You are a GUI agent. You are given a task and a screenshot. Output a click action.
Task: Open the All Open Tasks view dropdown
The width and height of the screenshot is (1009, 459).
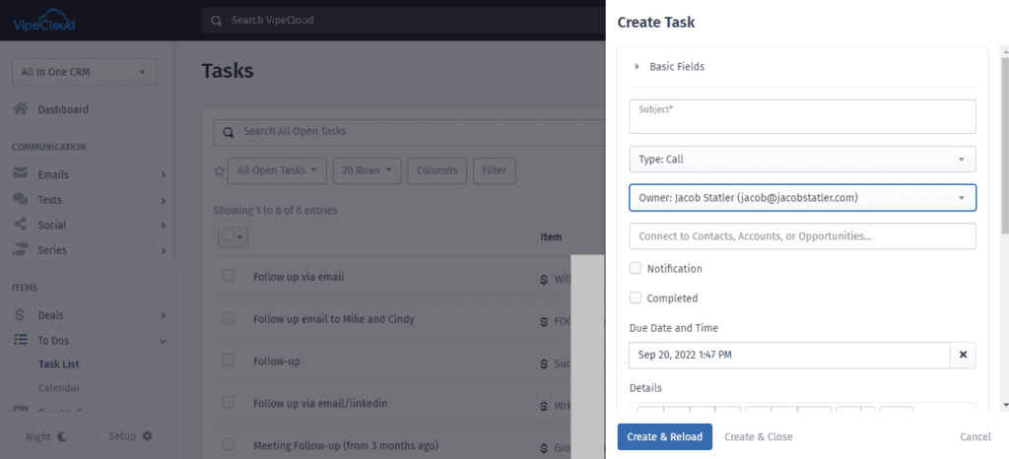pyautogui.click(x=277, y=171)
